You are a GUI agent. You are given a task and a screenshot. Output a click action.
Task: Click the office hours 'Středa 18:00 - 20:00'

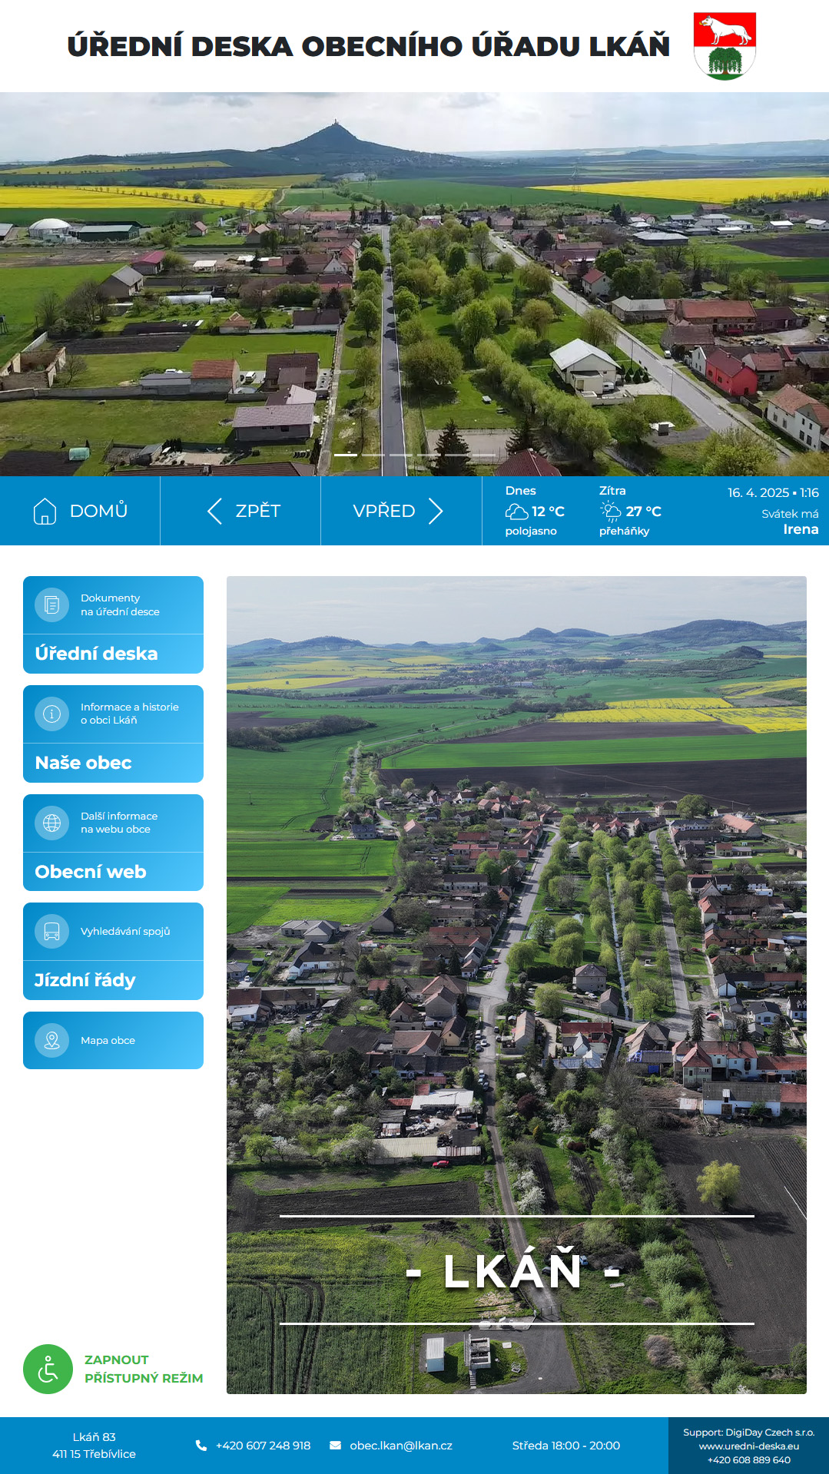566,1446
